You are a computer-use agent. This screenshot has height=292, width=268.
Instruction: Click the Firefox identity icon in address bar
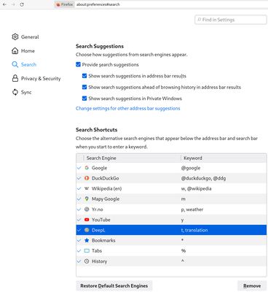[x=58, y=4]
